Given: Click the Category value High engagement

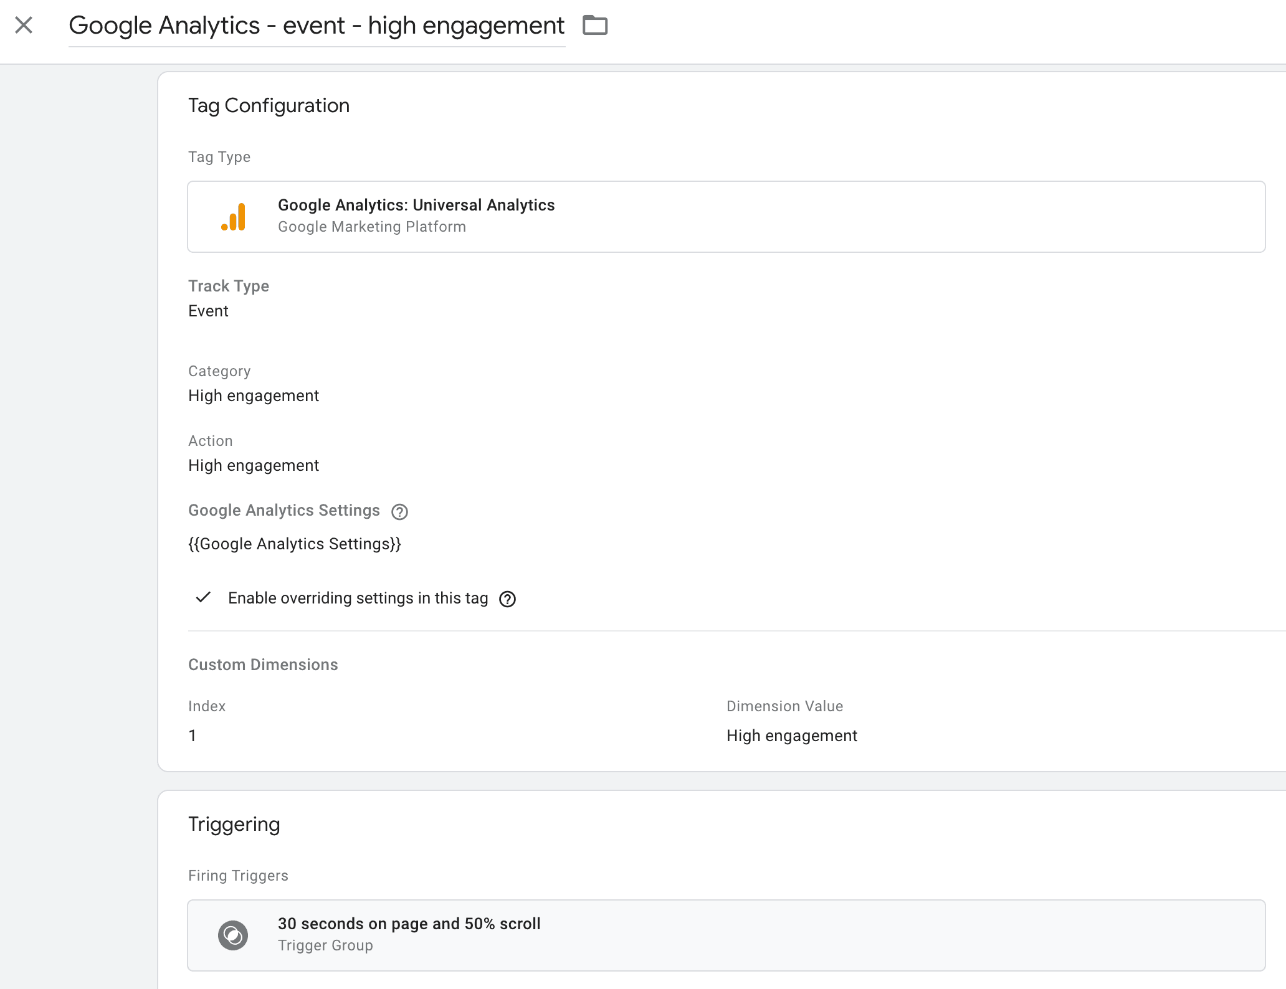Looking at the screenshot, I should coord(254,396).
